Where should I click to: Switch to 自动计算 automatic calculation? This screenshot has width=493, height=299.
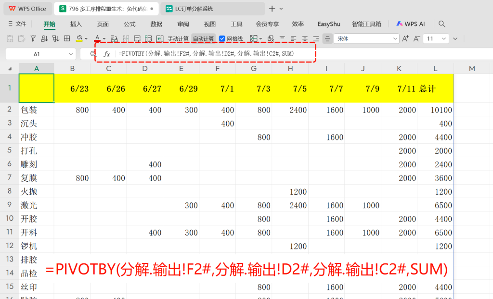204,38
